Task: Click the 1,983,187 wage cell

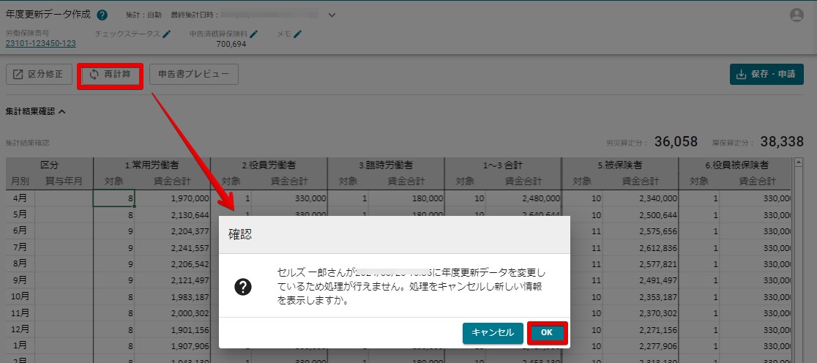Action: [173, 297]
